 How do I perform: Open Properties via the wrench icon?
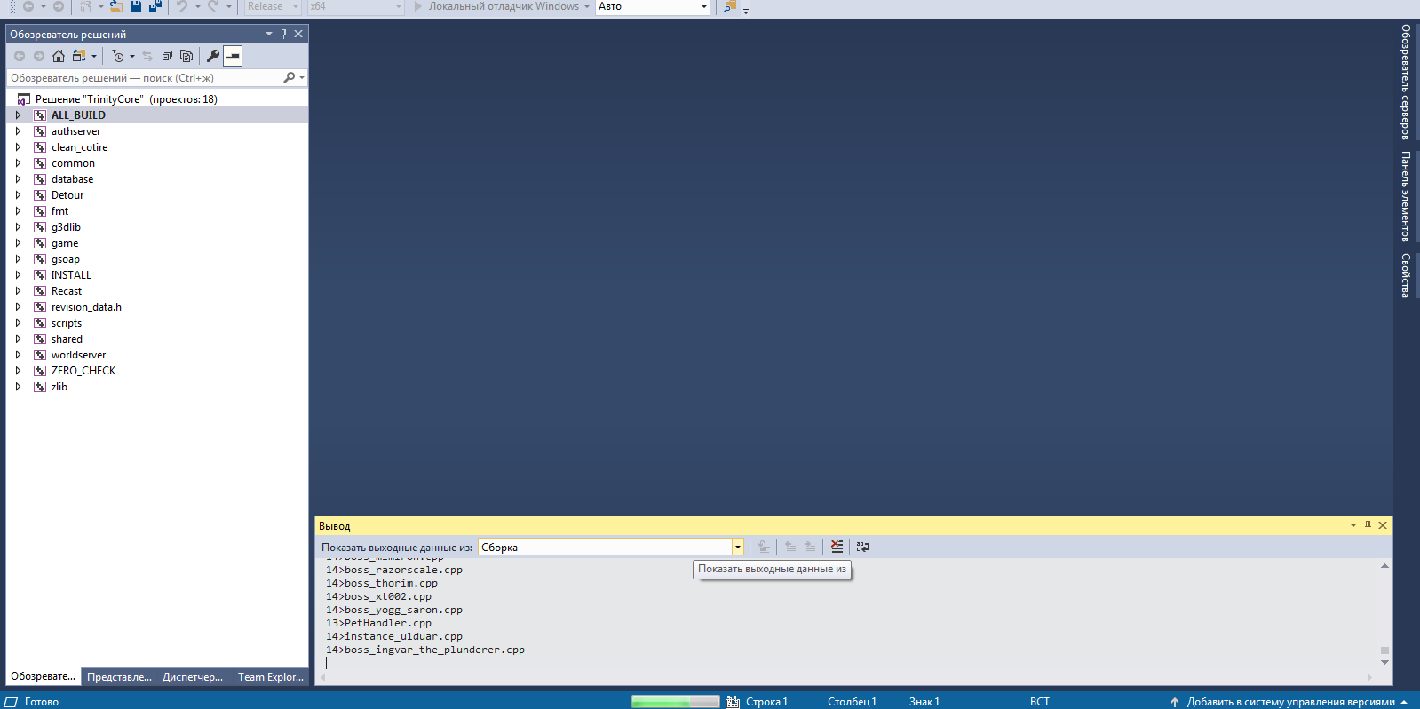[213, 56]
